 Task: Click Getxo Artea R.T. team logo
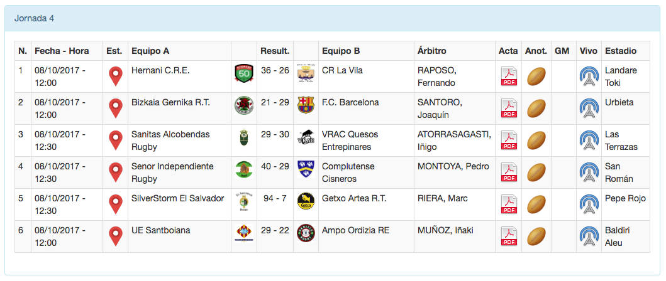(306, 201)
